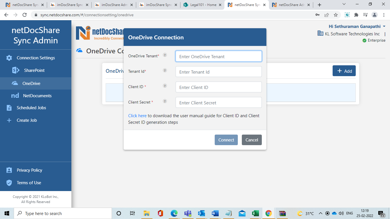
Task: Open Word from taskbar
Action: (215, 213)
